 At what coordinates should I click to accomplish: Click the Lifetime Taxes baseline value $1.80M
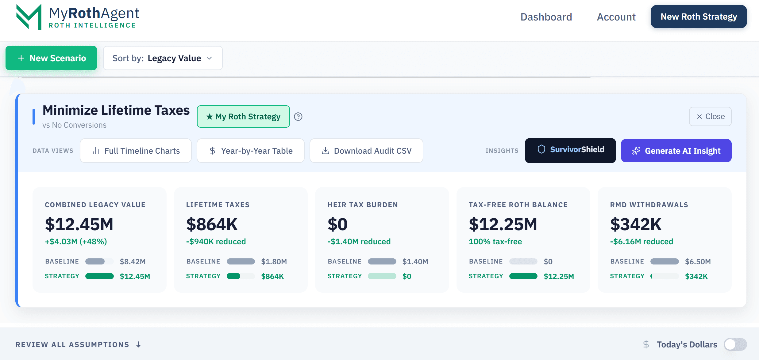[274, 261]
